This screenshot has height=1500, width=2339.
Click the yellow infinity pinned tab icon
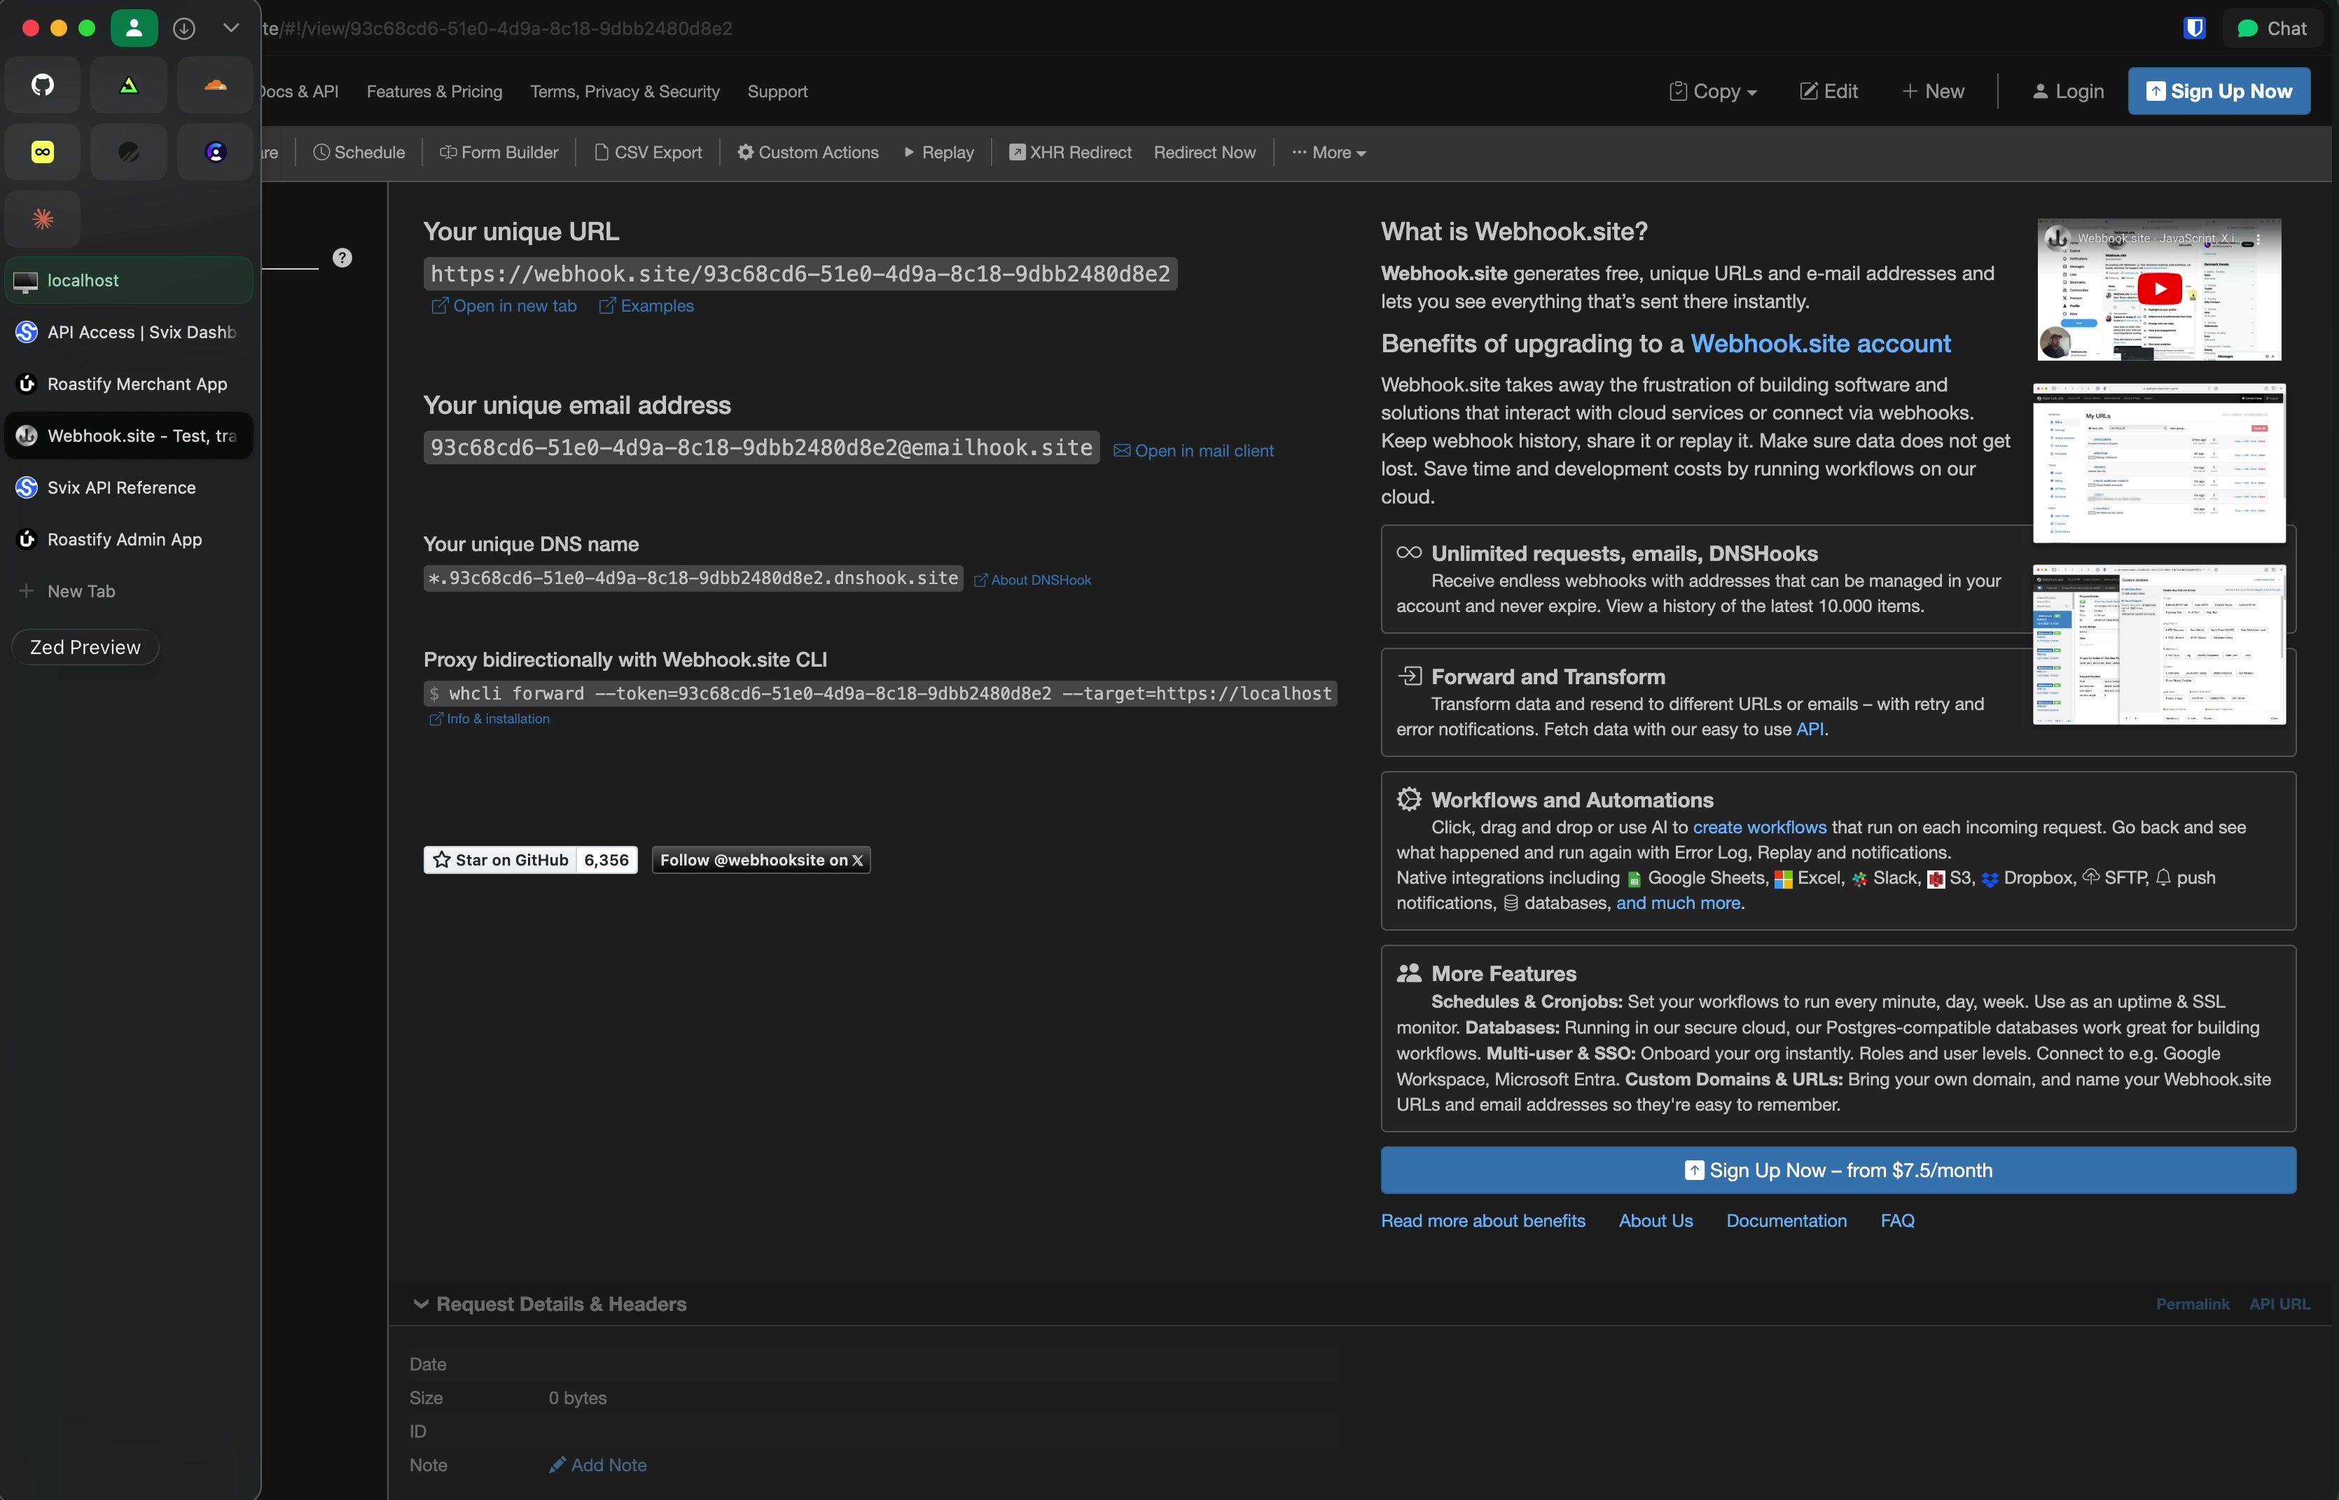42,152
